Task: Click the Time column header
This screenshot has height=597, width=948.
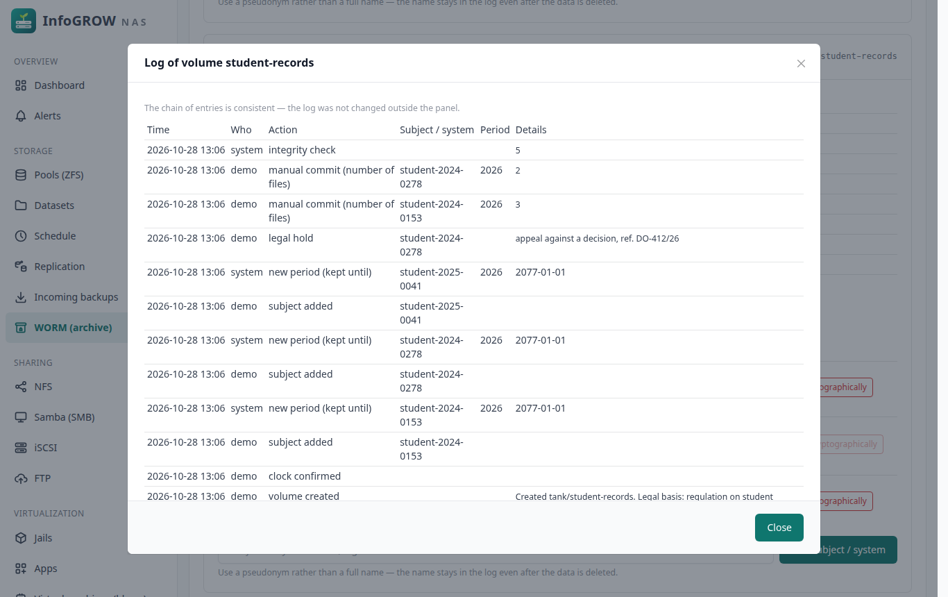Action: 158,130
